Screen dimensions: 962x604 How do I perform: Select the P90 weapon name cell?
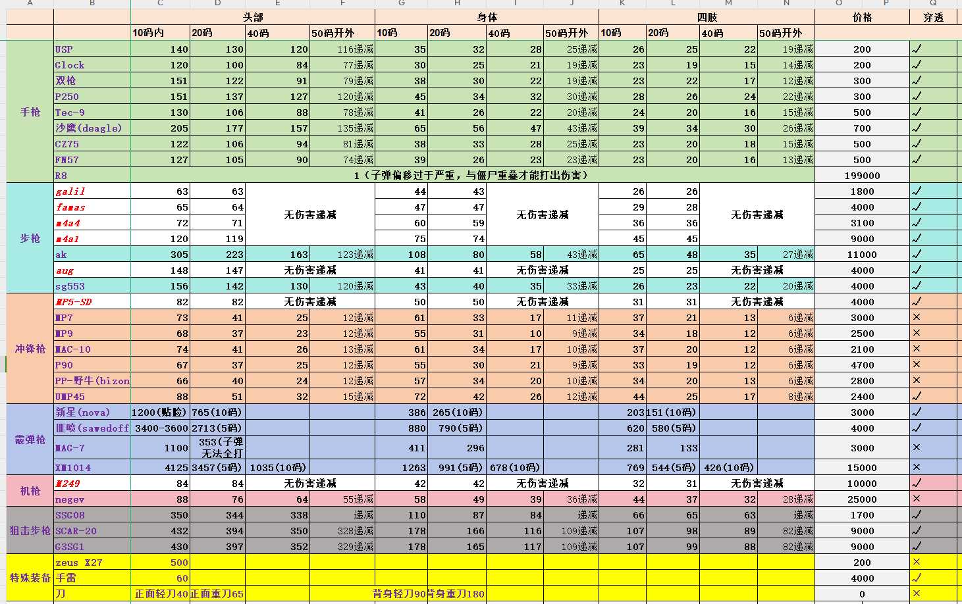pos(92,365)
